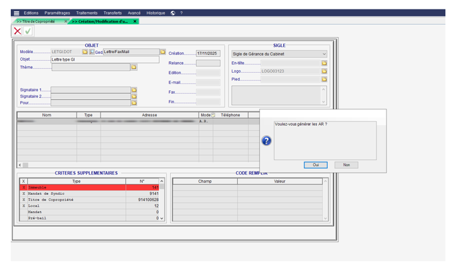Viewport: 472px width, 270px height.
Task: Open the hamburger main menu icon
Action: [x=16, y=13]
